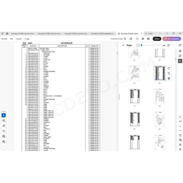Choose the Add text box tool

click(x=4, y=136)
